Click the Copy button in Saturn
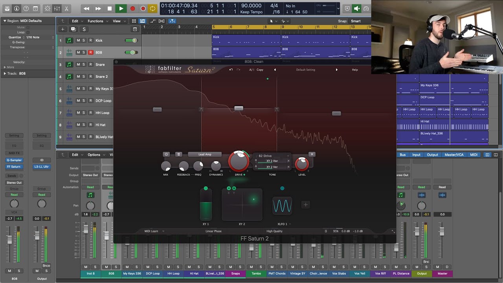The height and width of the screenshot is (283, 503). pyautogui.click(x=260, y=70)
